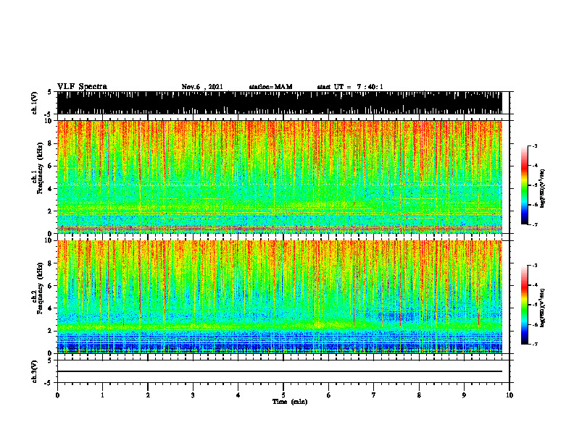Image resolution: width=574 pixels, height=443 pixels.
Task: Click the flat line in ch.3 panel
Action: point(279,371)
